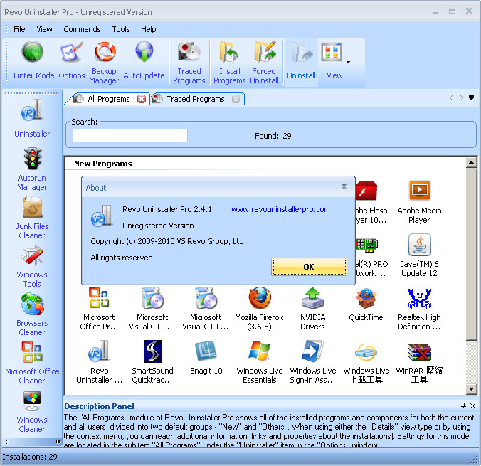Select SmartSound Quicktrac... program

152,362
